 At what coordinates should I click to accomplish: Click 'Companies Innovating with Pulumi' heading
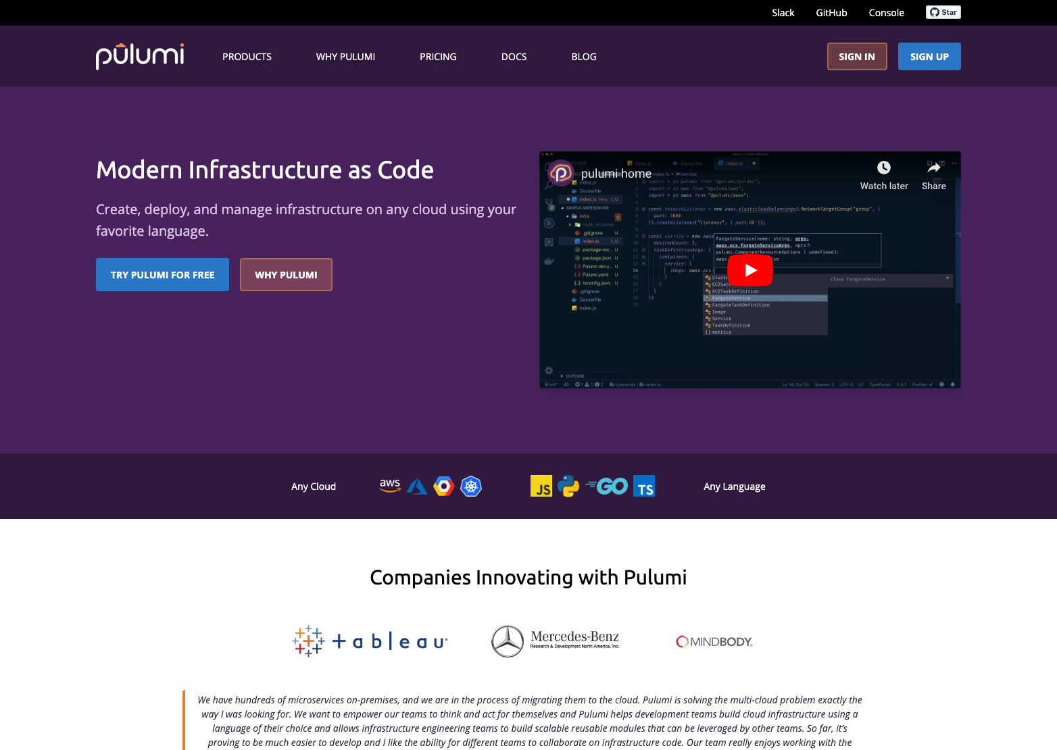(528, 578)
